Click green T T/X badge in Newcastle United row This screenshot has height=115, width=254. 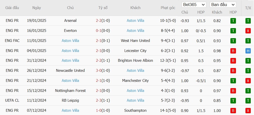[x=248, y=71]
